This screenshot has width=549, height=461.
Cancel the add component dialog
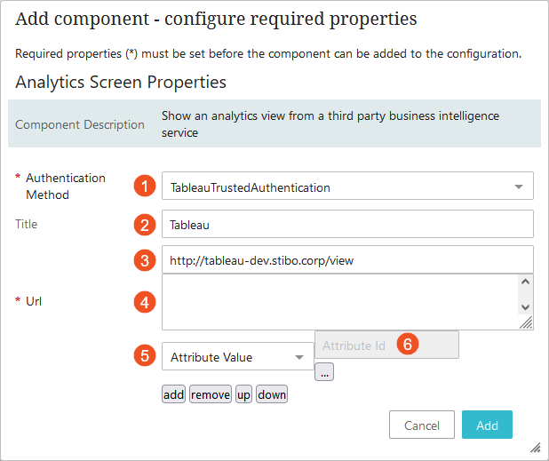[422, 425]
